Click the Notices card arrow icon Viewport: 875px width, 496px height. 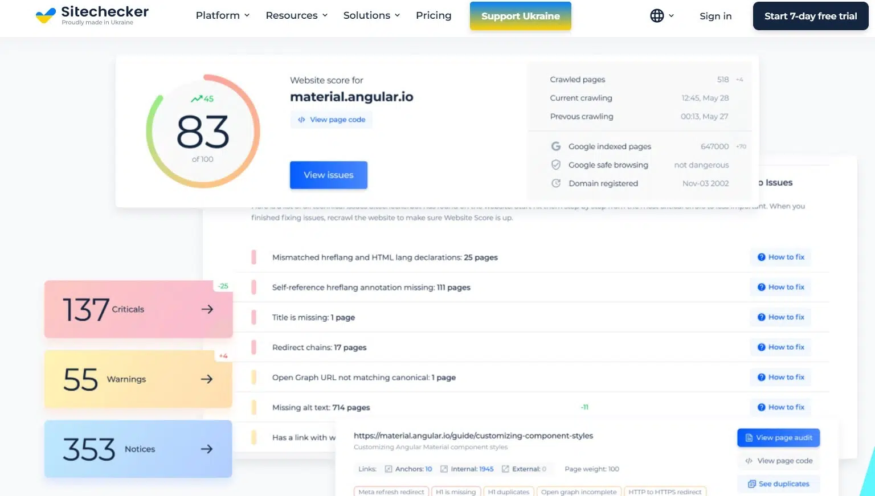[207, 449]
